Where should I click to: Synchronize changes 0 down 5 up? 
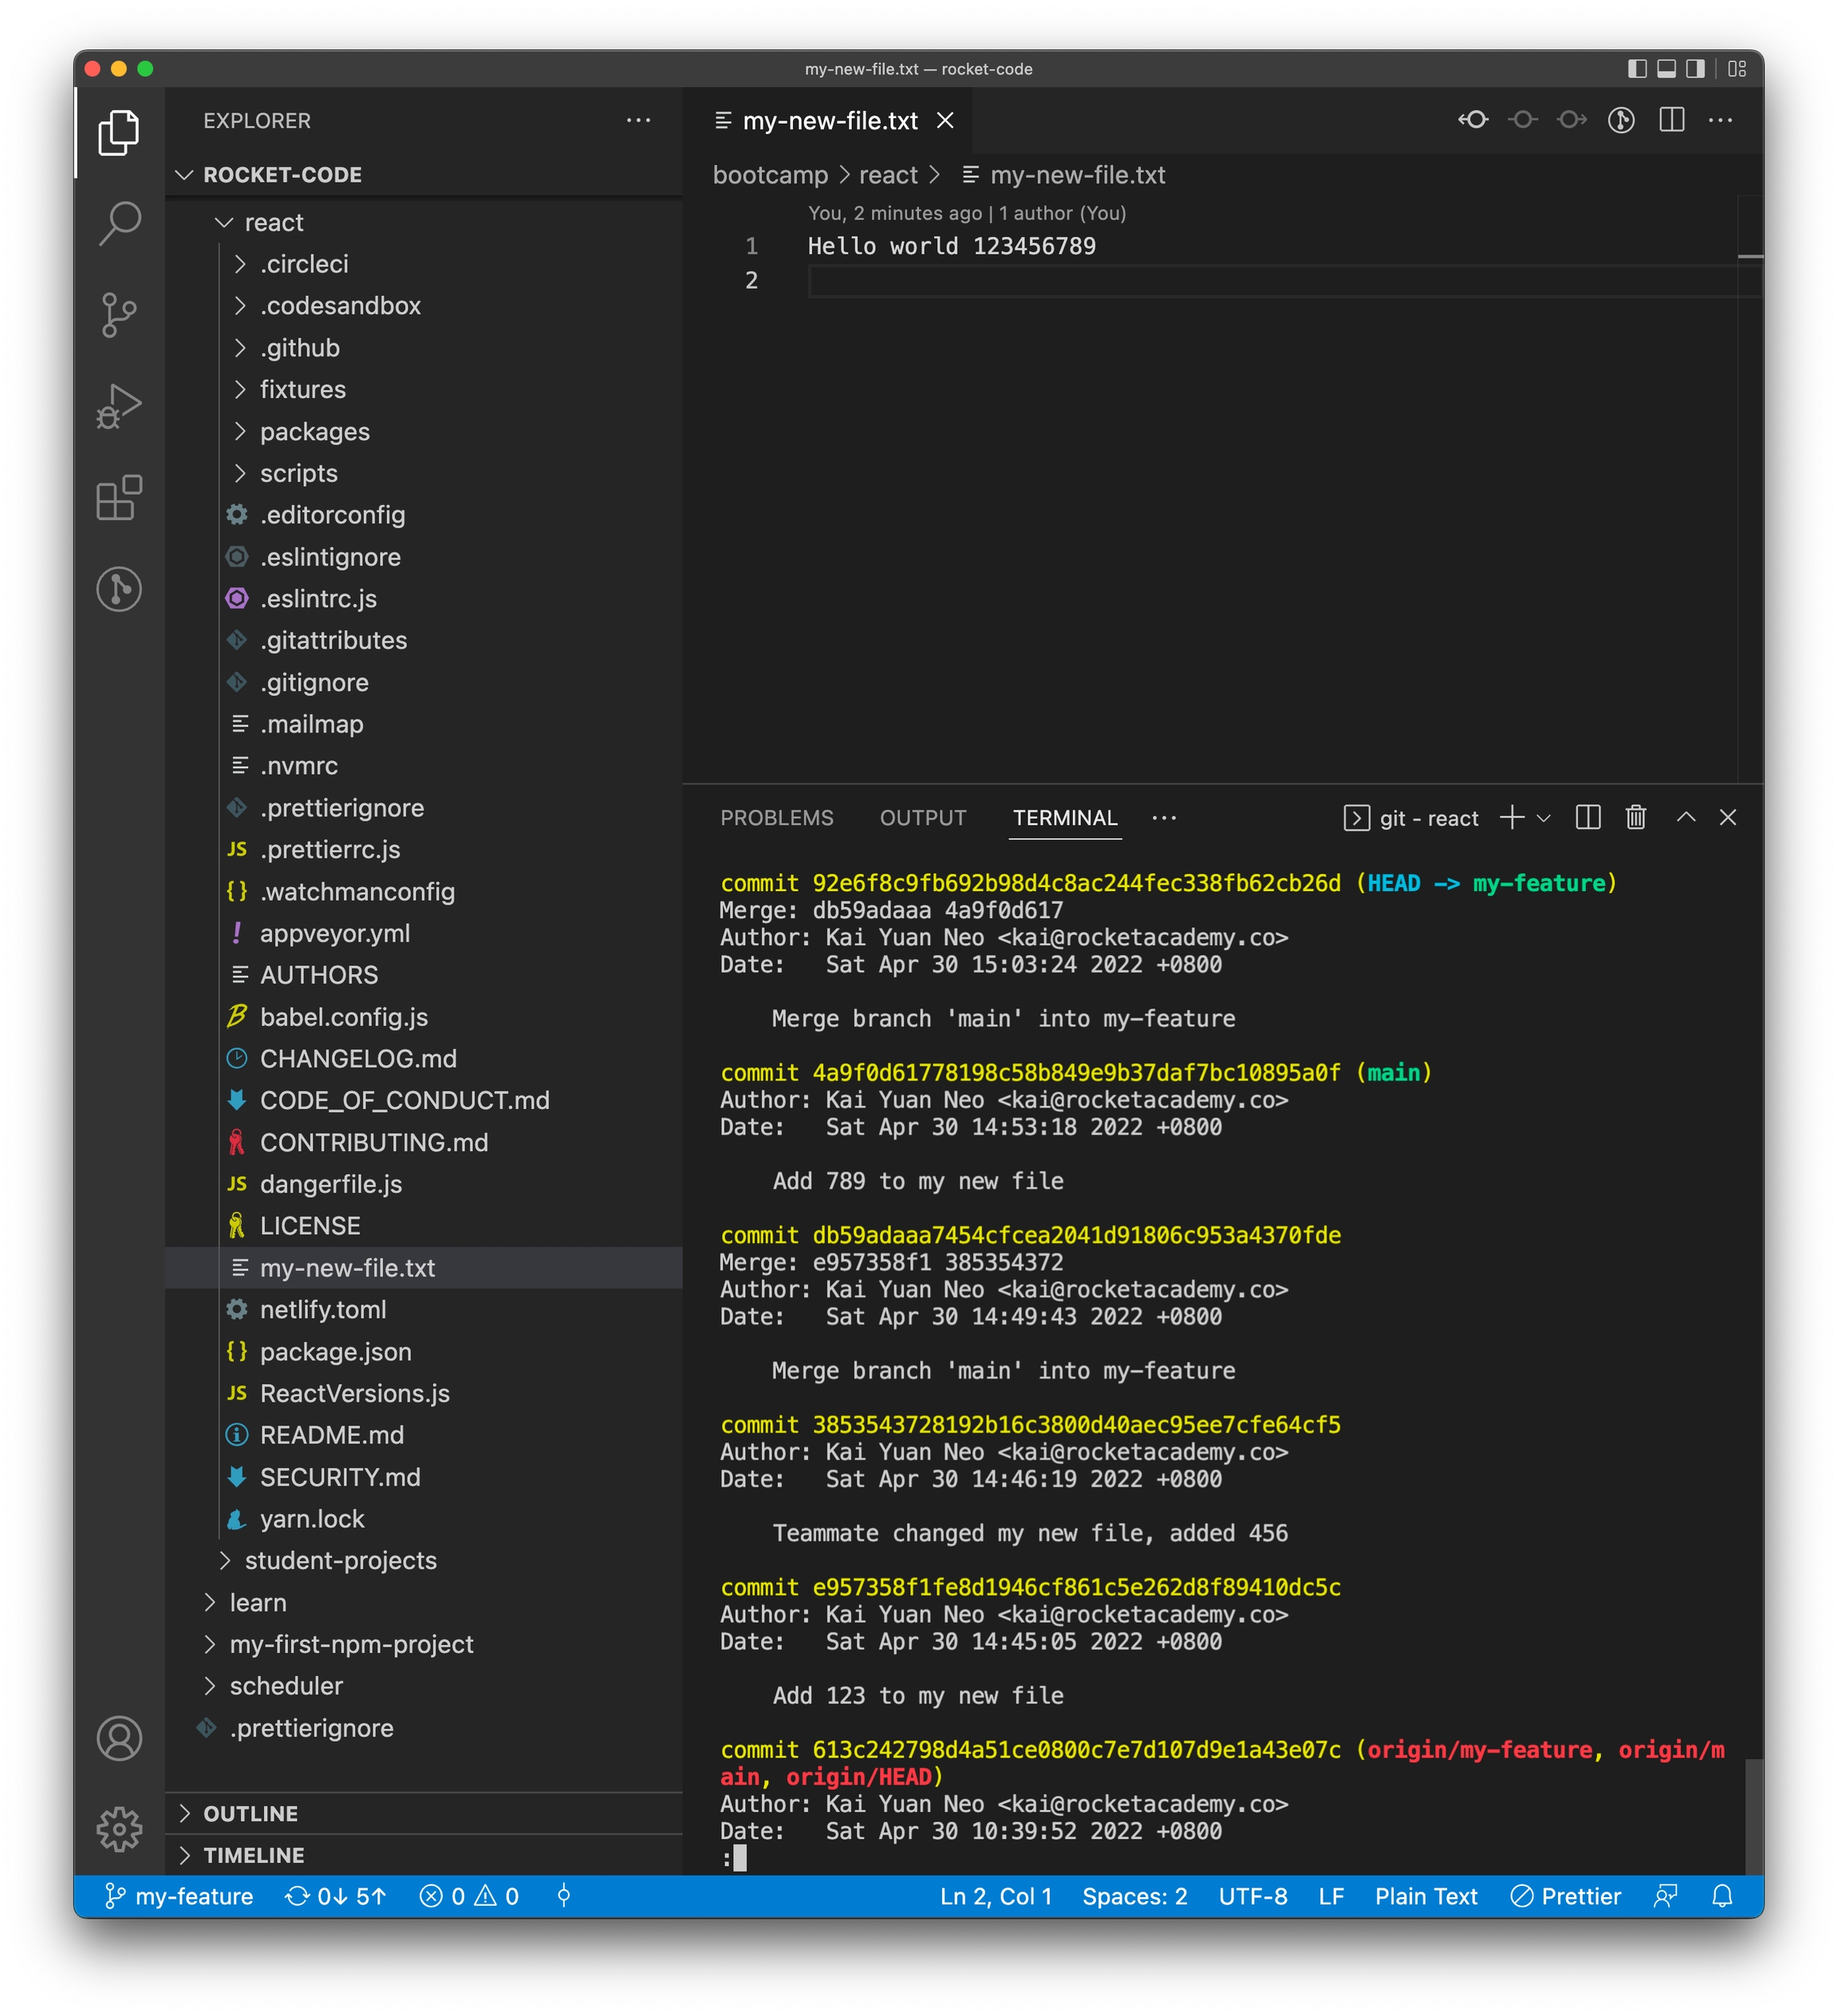tap(336, 1896)
